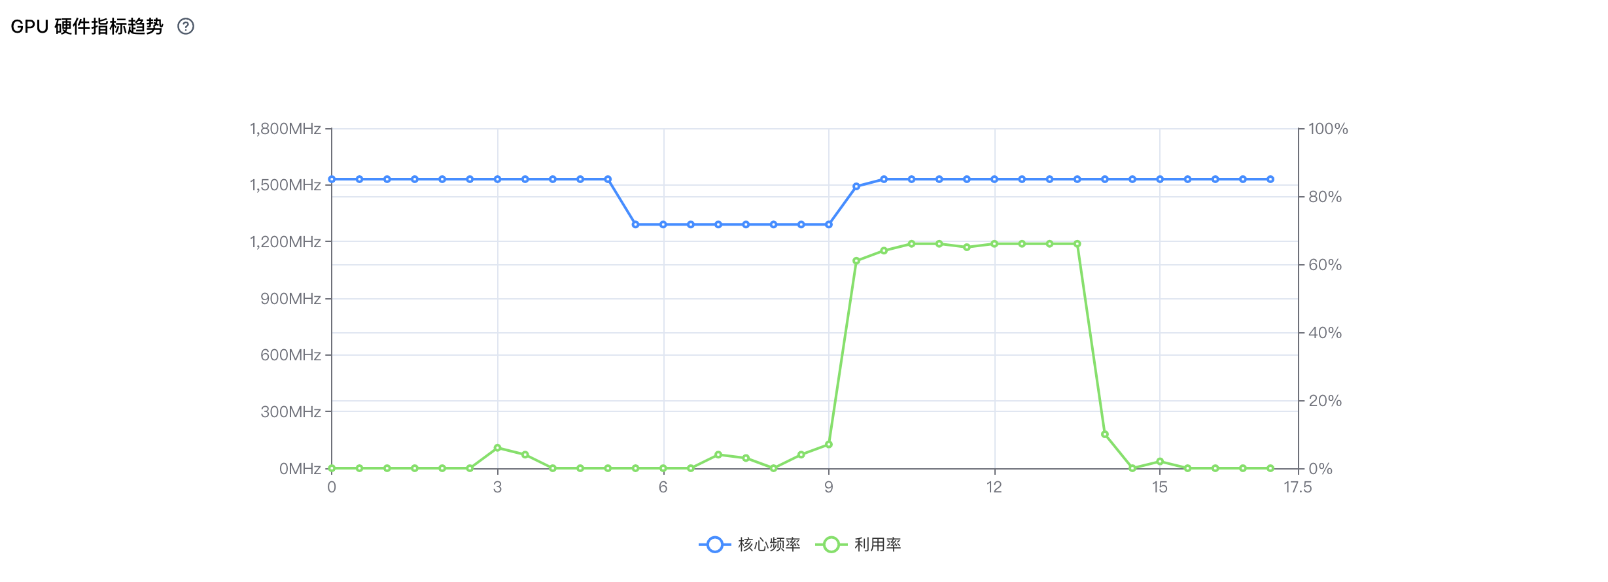
Task: Click the blue 核心频率 legend marker circle
Action: 715,544
